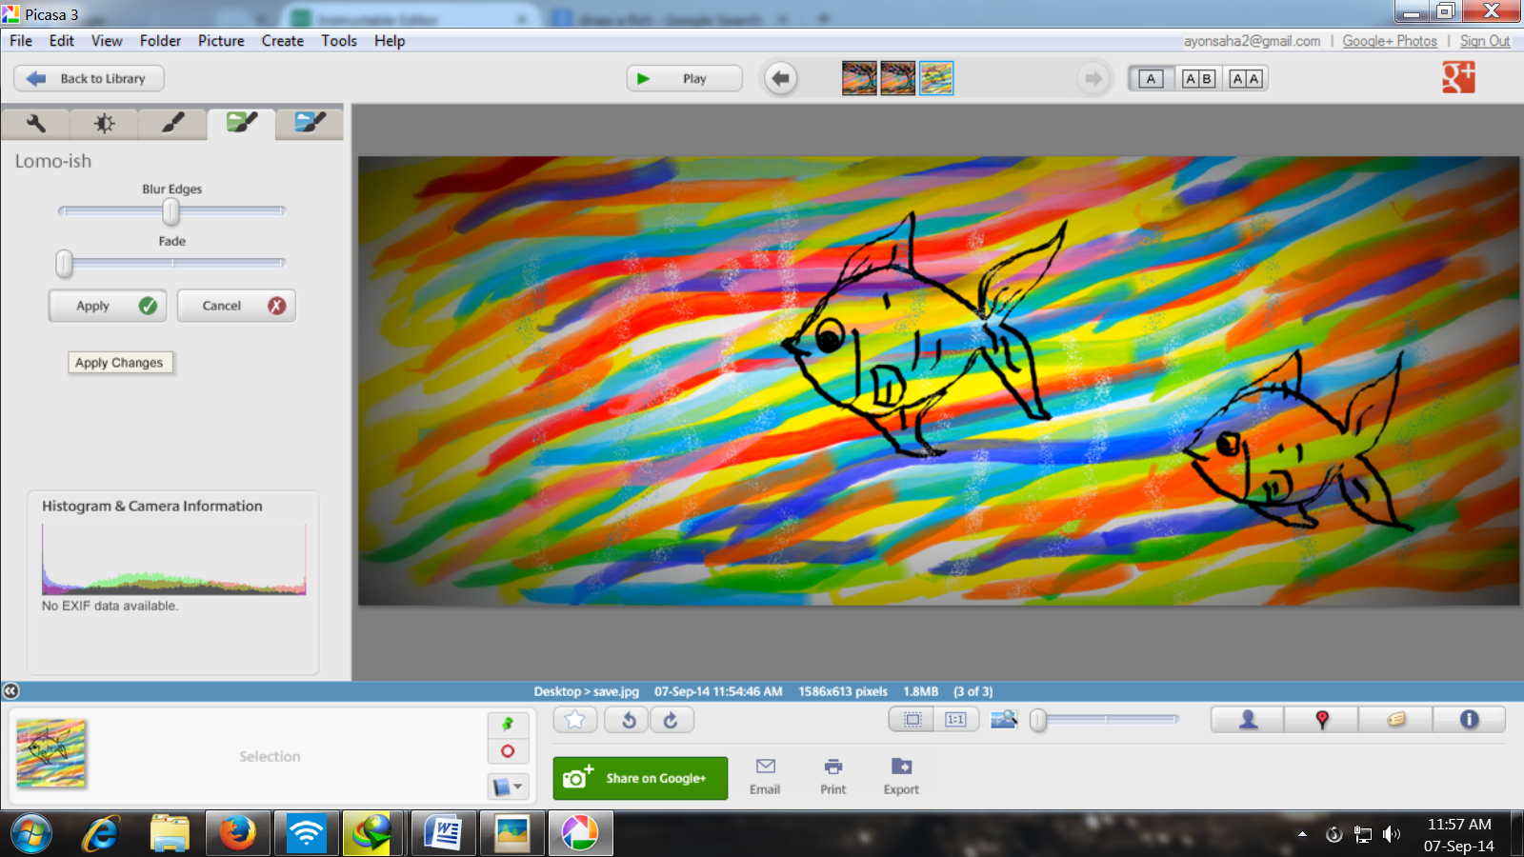The height and width of the screenshot is (857, 1524).
Task: Show the Places panel with red pin
Action: tap(1322, 720)
